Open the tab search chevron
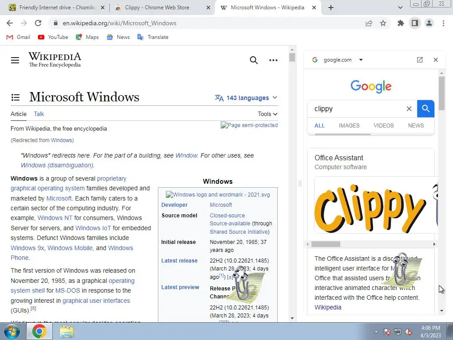 click(400, 8)
